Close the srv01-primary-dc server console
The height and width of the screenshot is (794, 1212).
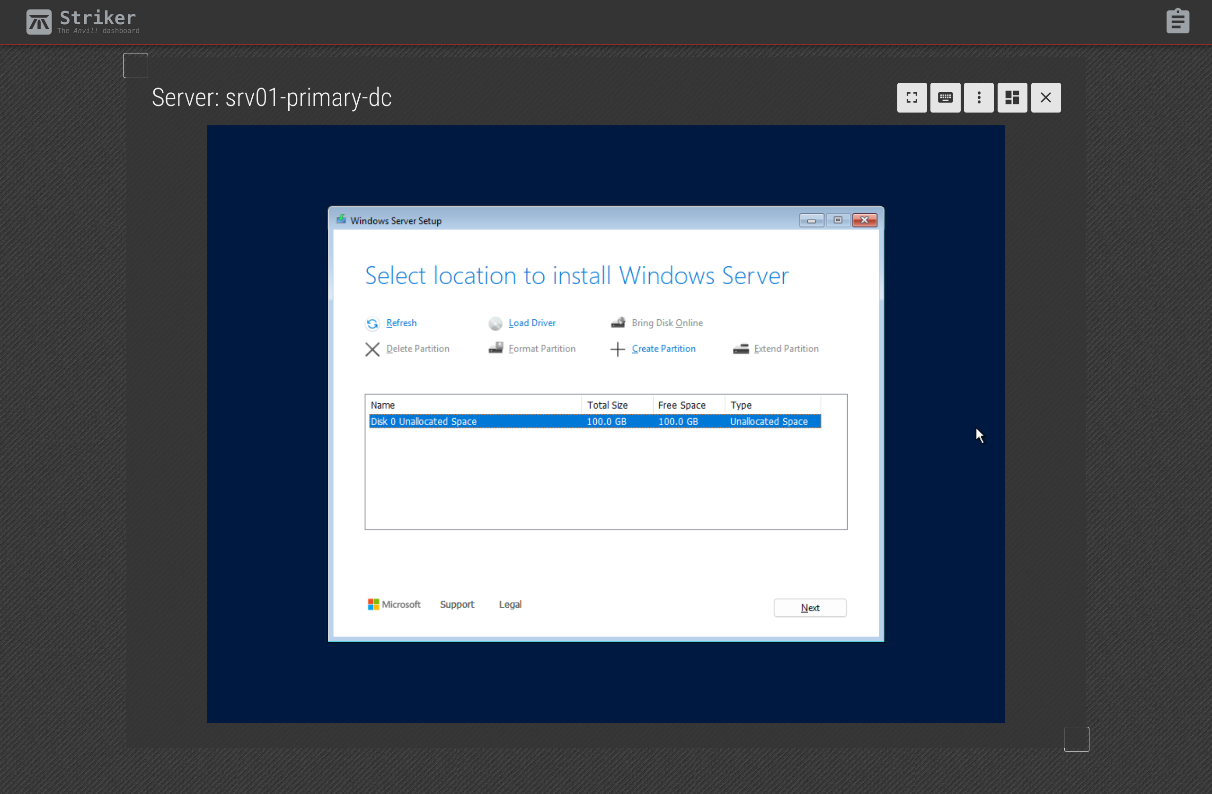(x=1045, y=98)
